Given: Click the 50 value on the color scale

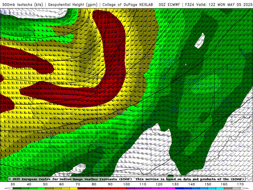Looking at the screenshot, I should pyautogui.click(x=45, y=184).
